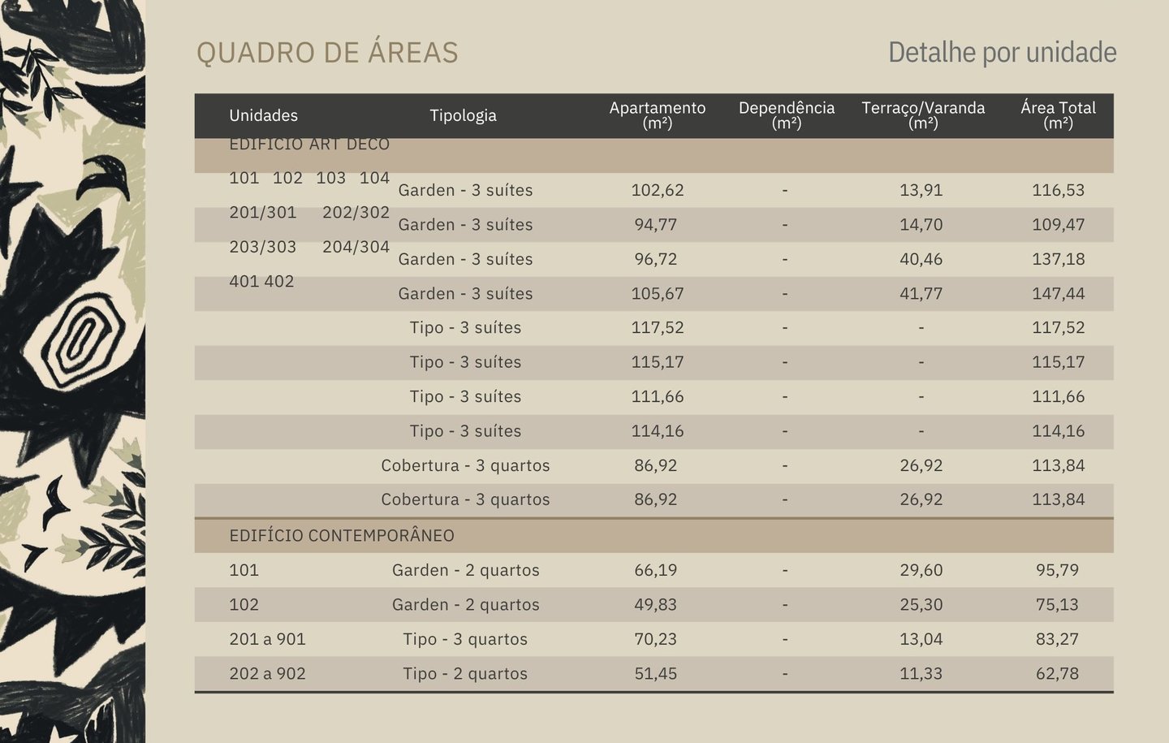Click the total area value '147,44'

[1059, 294]
